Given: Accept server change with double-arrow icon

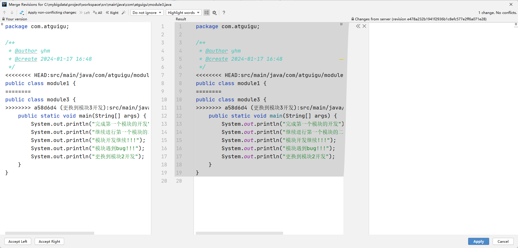Looking at the screenshot, I should pos(358,26).
